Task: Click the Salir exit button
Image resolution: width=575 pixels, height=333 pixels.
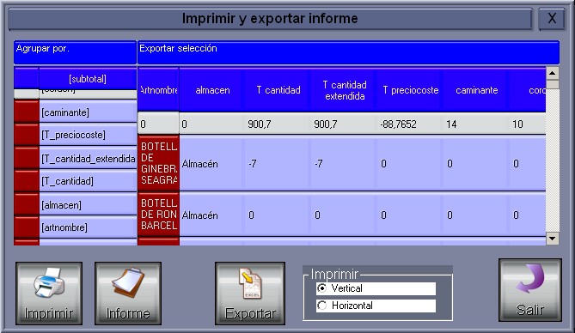Action: coord(530,290)
